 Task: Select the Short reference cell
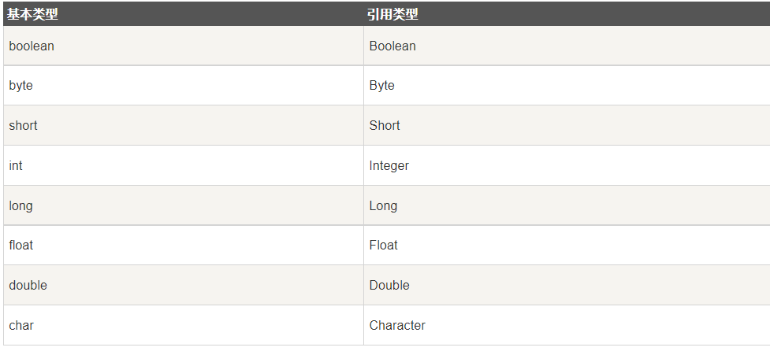[x=567, y=125]
